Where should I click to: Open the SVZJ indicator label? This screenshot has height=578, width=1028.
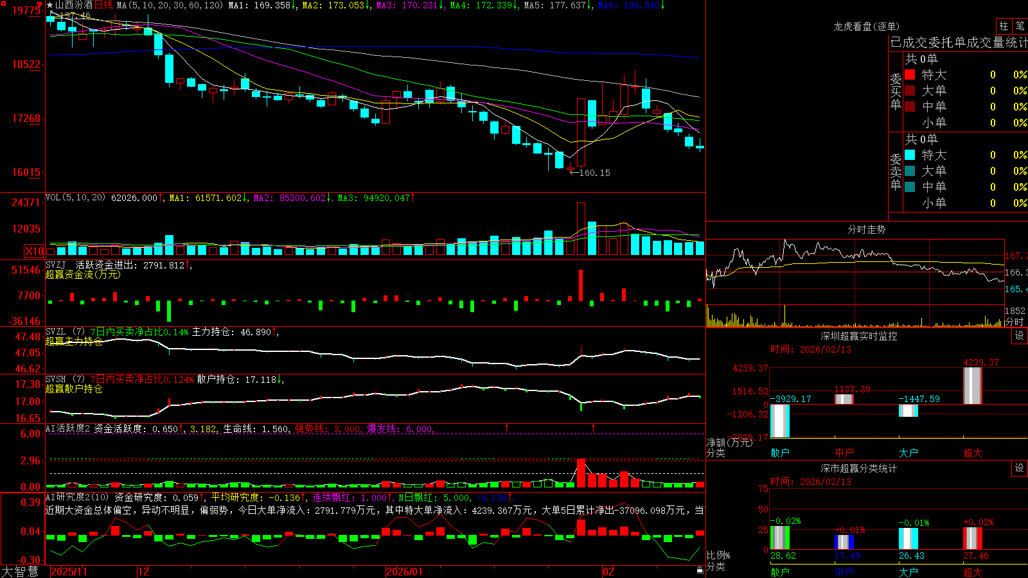56,265
